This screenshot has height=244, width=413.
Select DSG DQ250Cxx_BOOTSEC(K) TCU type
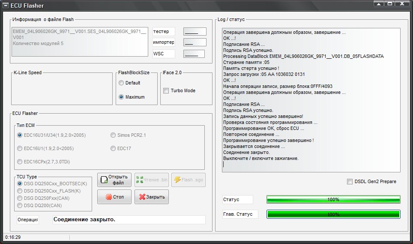19,184
